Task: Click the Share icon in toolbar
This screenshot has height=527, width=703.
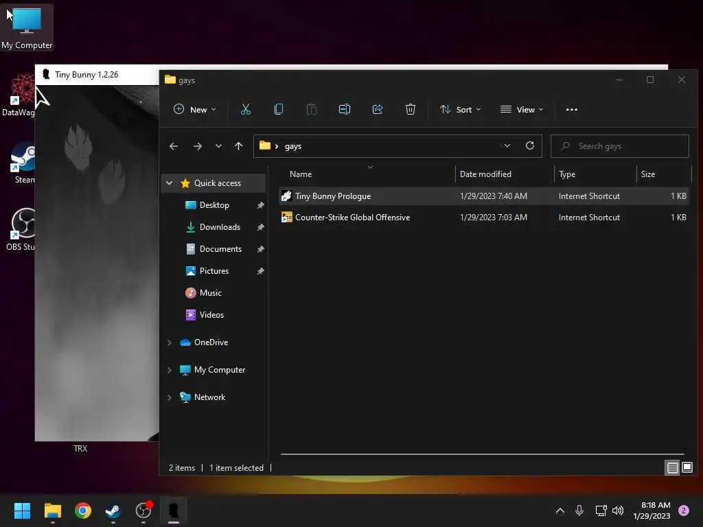Action: click(x=378, y=109)
